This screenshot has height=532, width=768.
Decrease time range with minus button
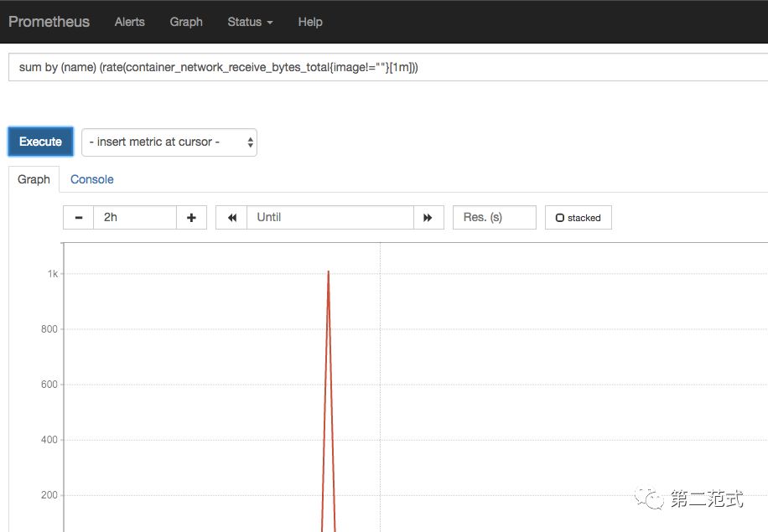point(78,217)
